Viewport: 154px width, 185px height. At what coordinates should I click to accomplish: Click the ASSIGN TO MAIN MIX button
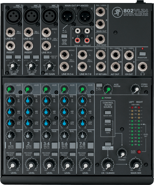click(108, 144)
